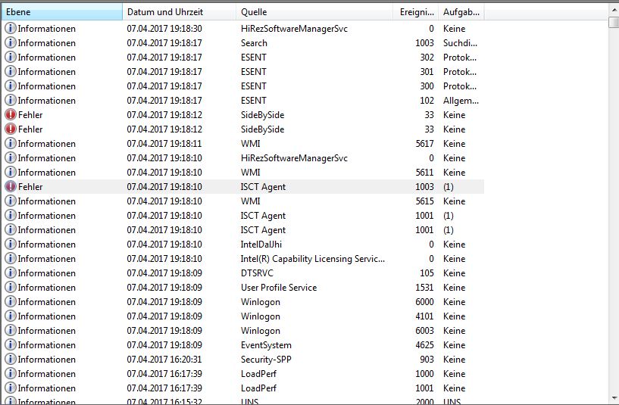This screenshot has height=405, width=619.
Task: Click the info icon of Winlogon event 4101
Action: pos(11,316)
